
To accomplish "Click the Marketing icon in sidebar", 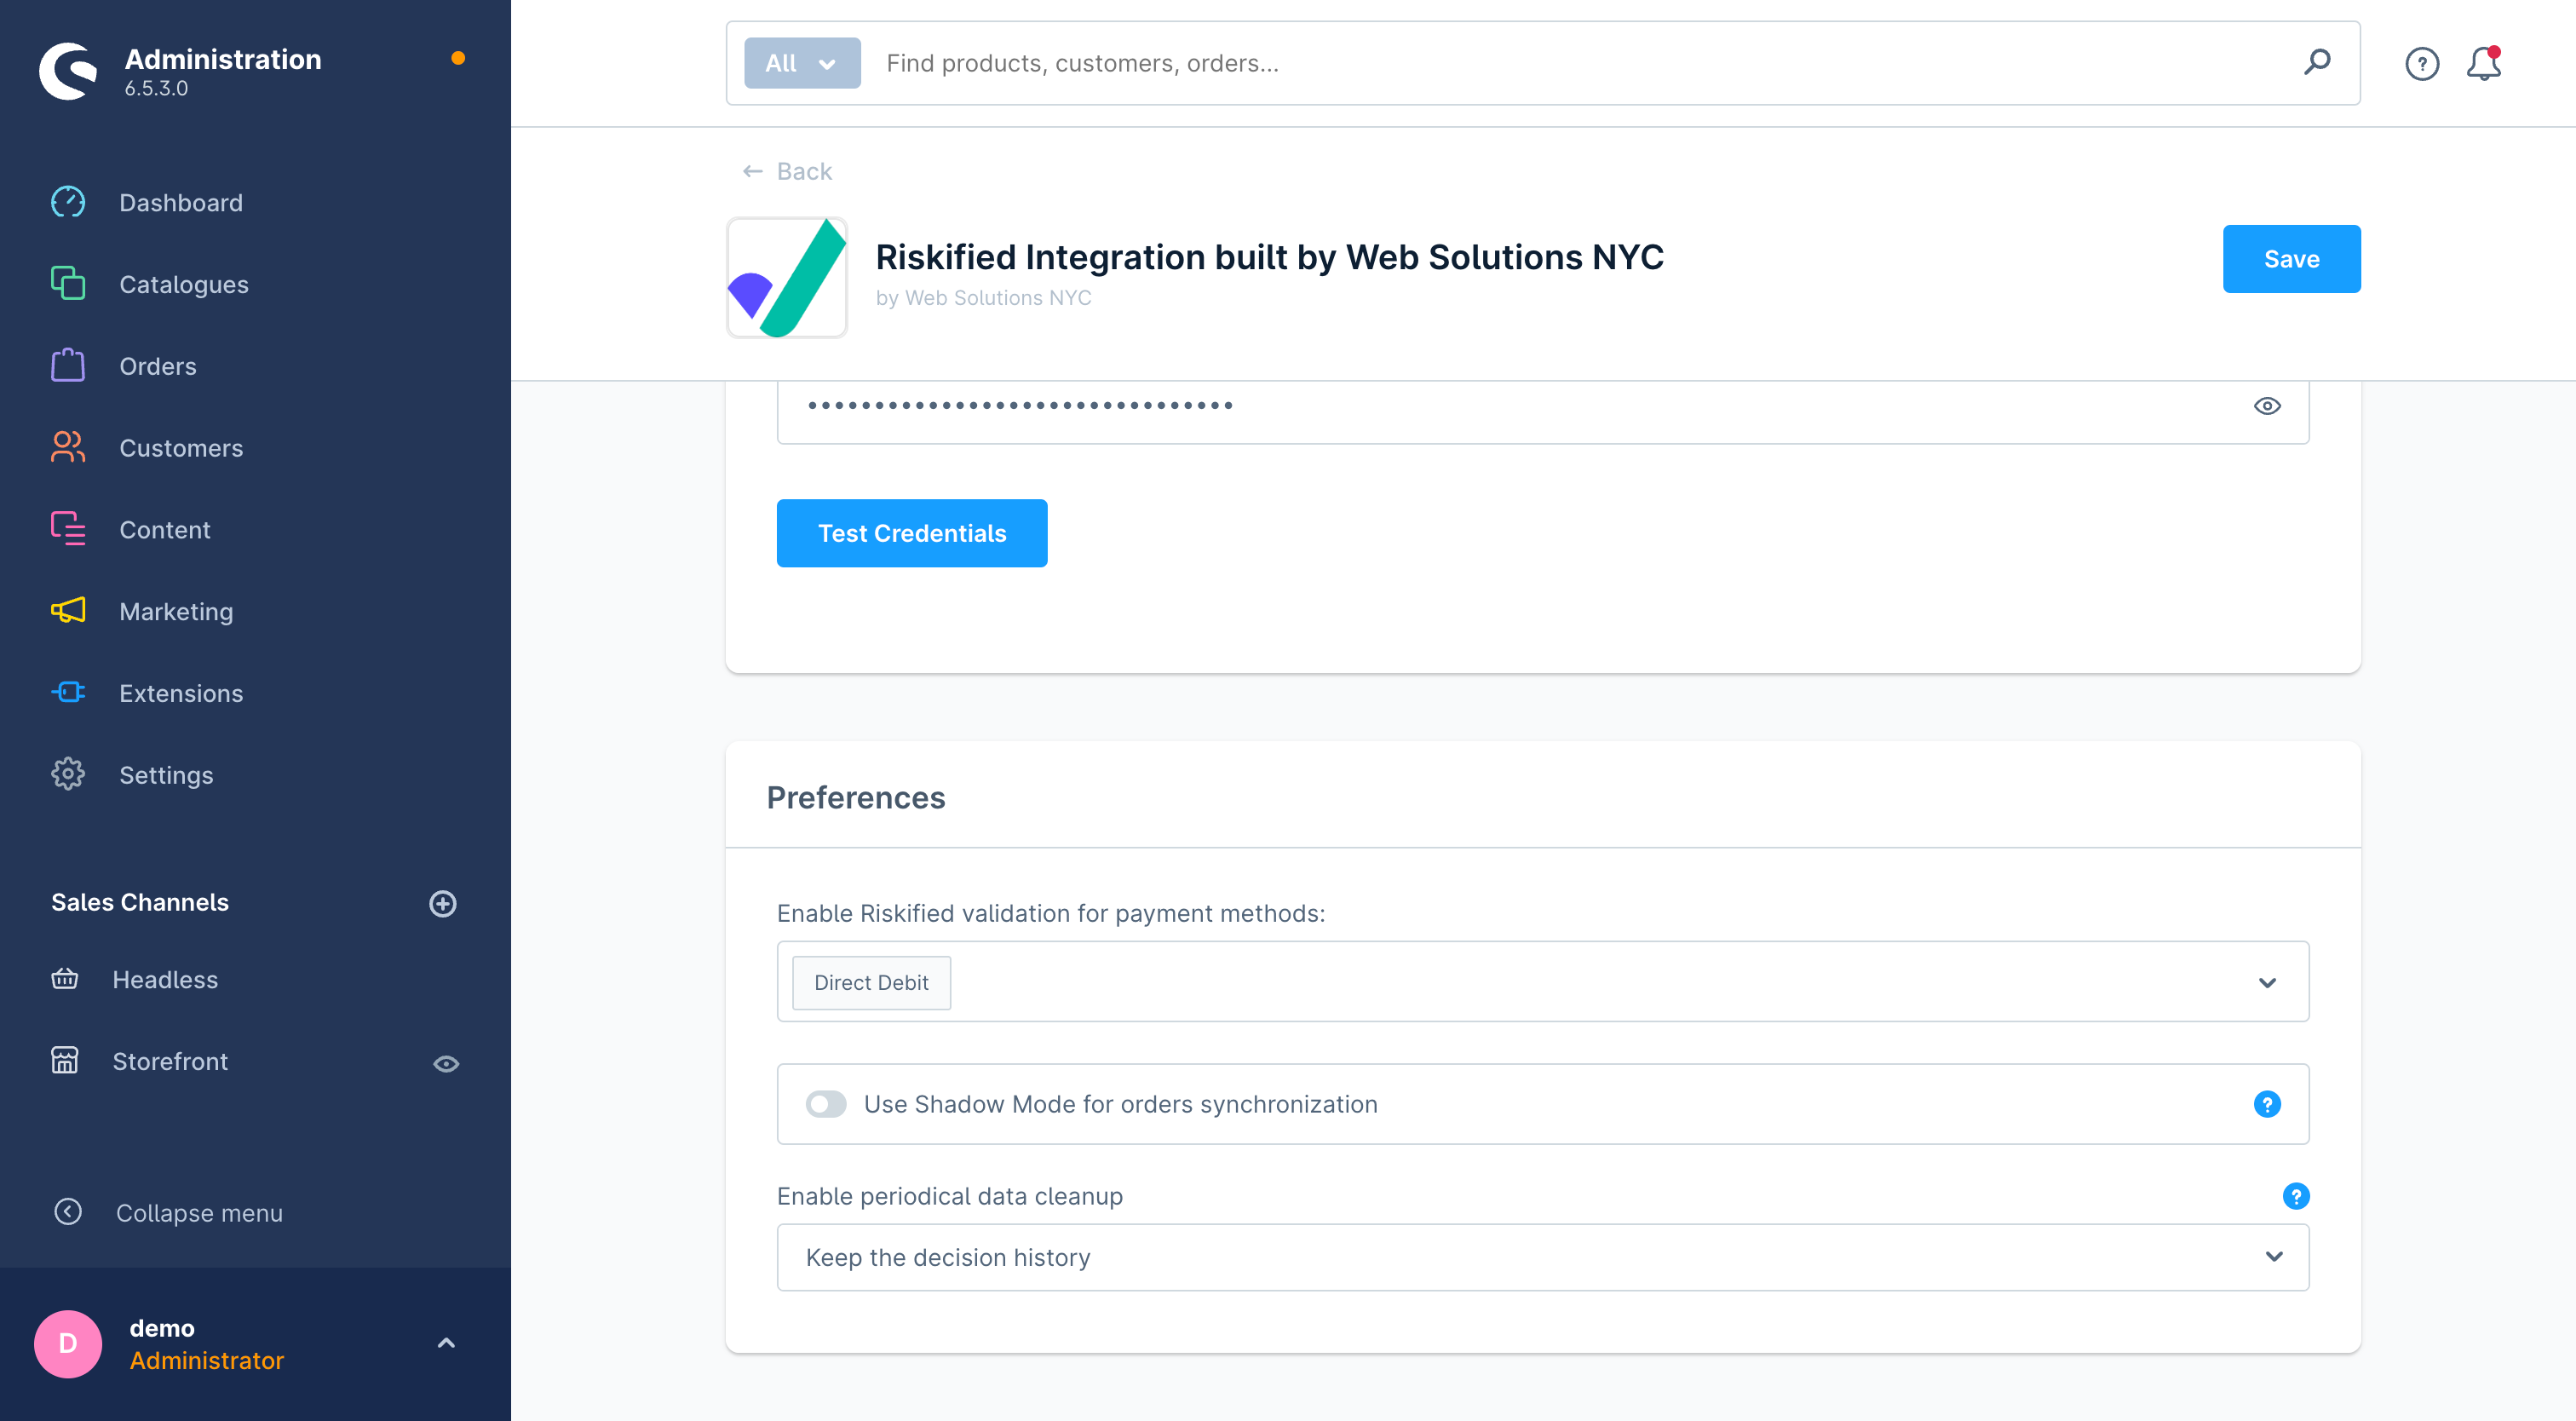I will (x=68, y=611).
